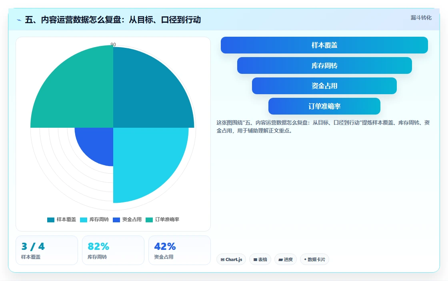Select the 样本覆盖 funnel bar
Viewport: 448px width, 281px height.
pos(324,45)
